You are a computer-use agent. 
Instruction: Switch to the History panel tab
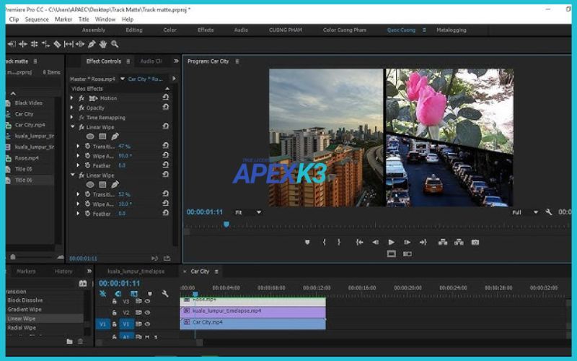point(63,271)
